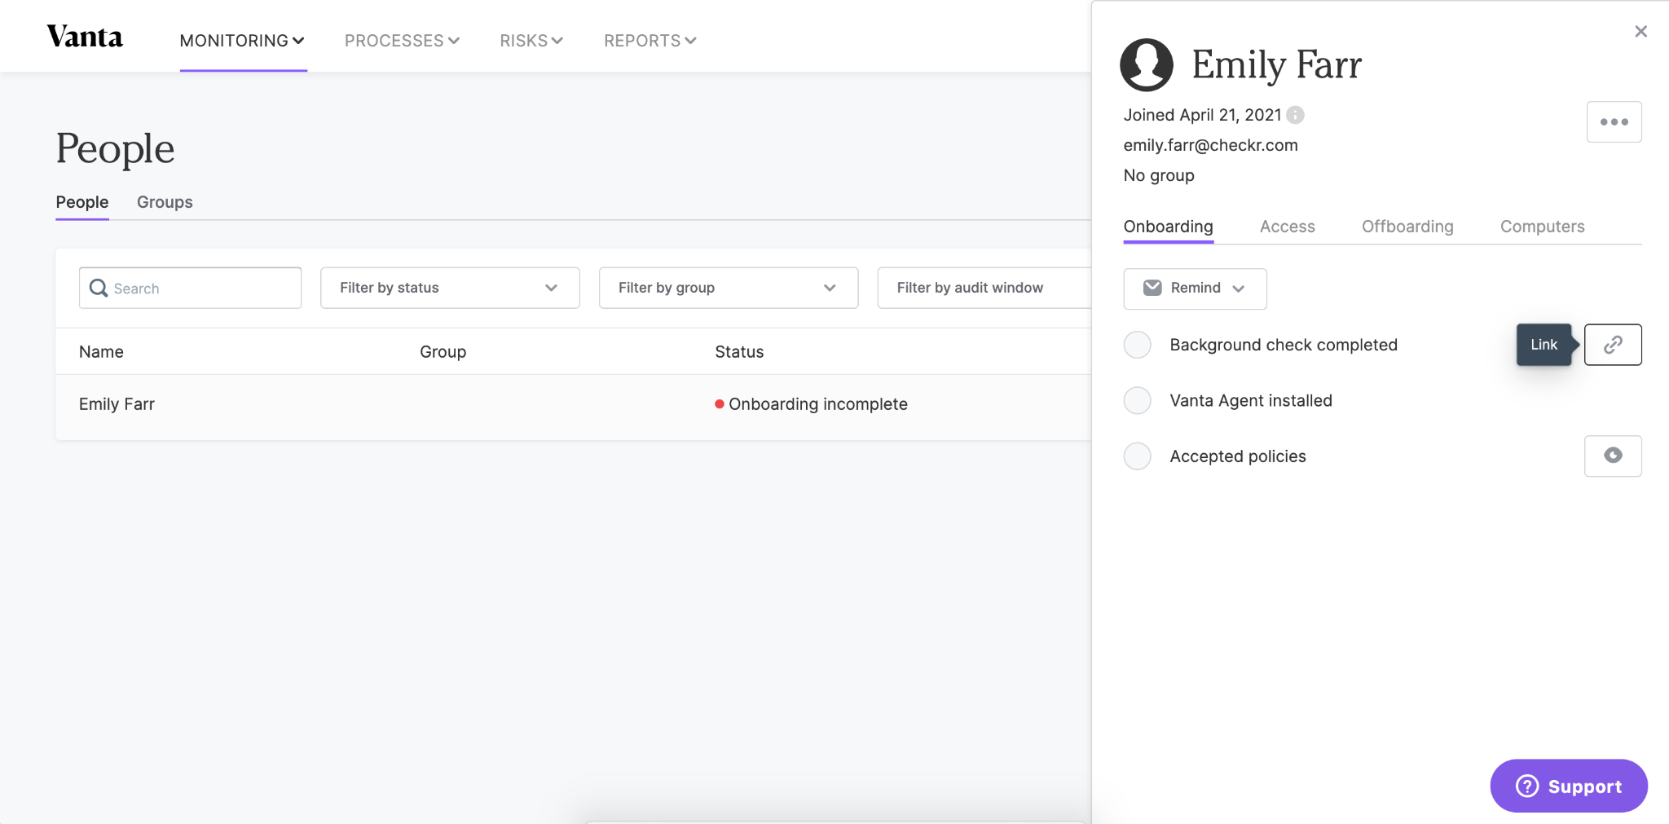Open the three-dot more options menu
The width and height of the screenshot is (1669, 824).
click(x=1614, y=122)
